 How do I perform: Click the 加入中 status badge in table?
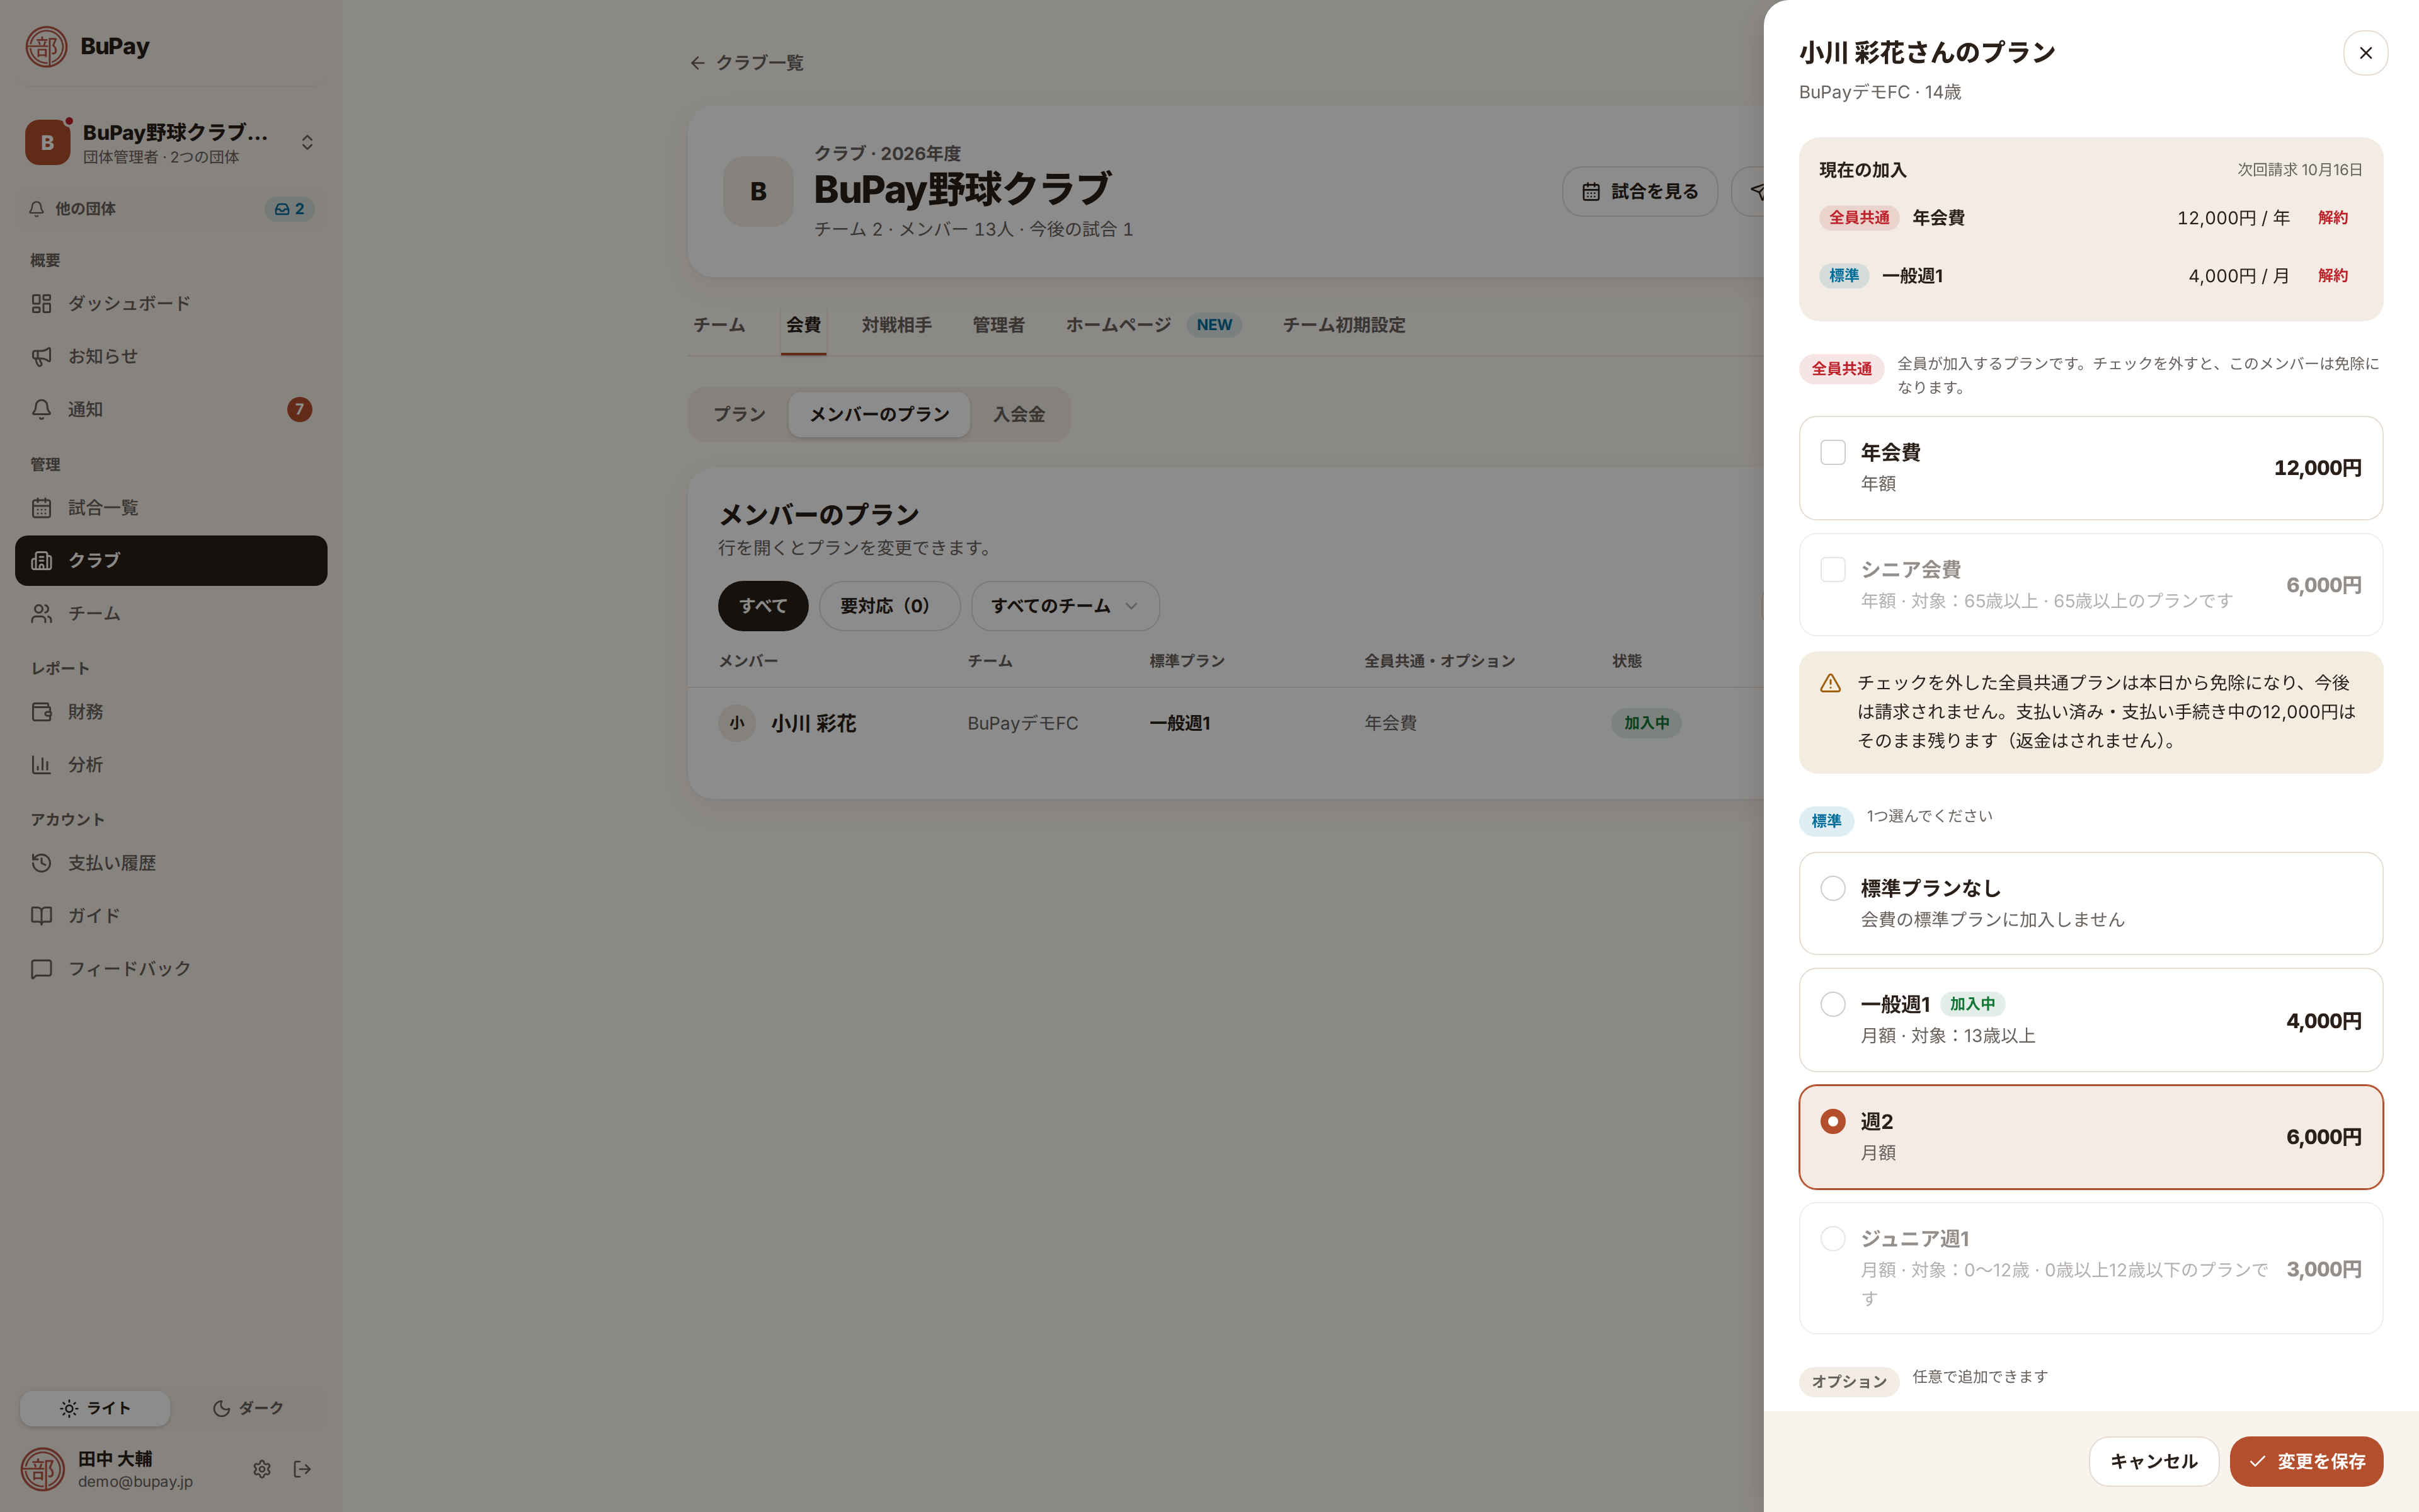pyautogui.click(x=1645, y=723)
